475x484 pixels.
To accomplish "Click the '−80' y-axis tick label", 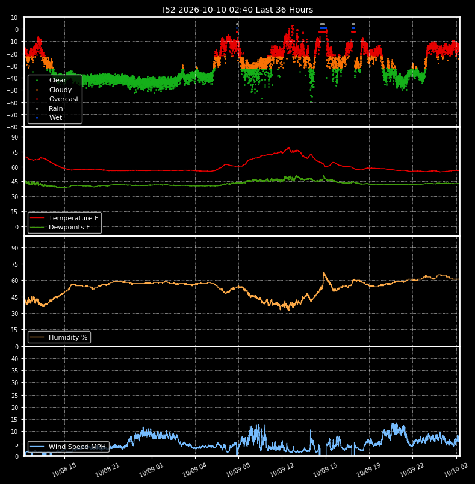I will click(x=12, y=127).
